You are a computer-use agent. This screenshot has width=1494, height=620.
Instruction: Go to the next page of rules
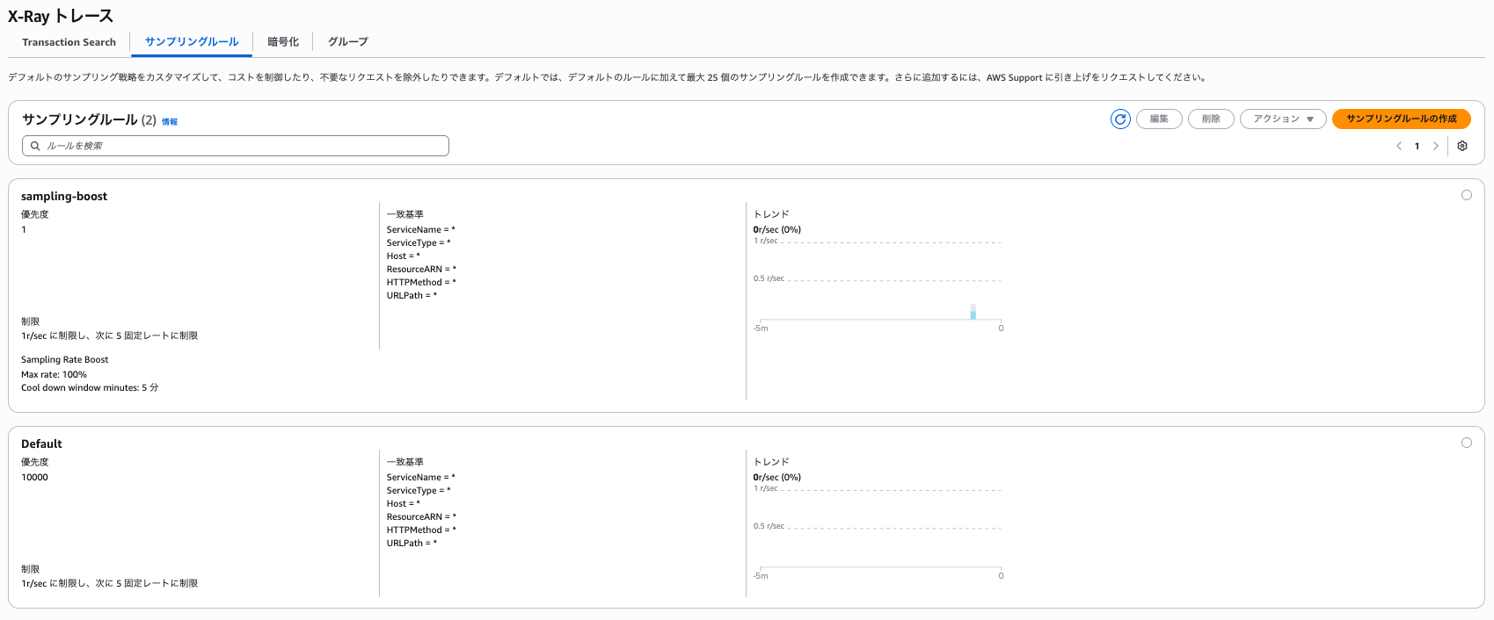pyautogui.click(x=1436, y=147)
